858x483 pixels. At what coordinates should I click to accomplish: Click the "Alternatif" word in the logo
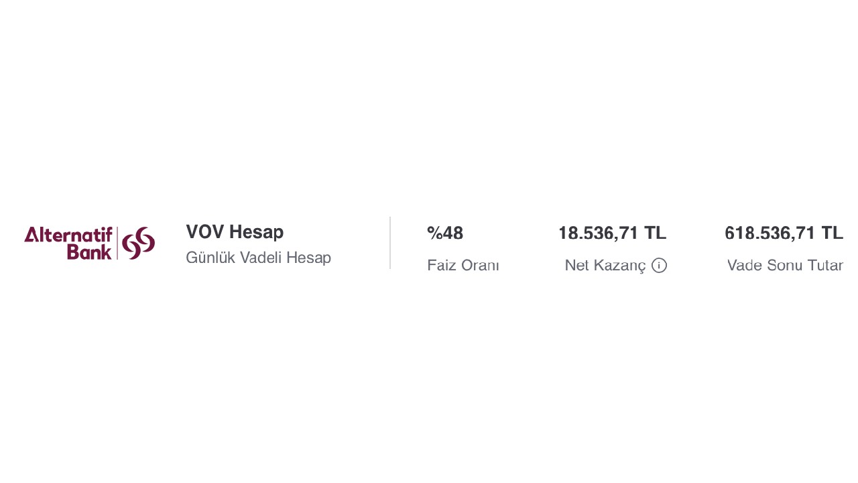[x=68, y=235]
